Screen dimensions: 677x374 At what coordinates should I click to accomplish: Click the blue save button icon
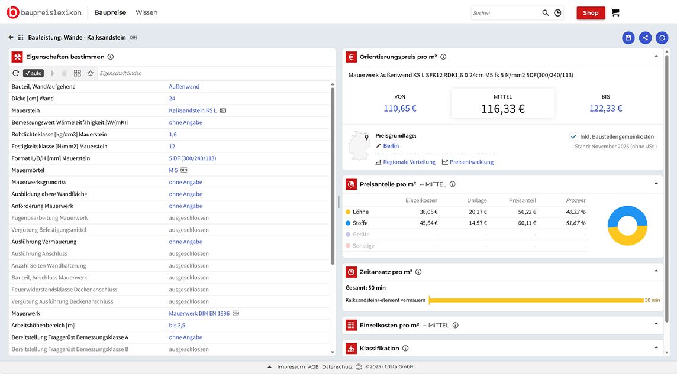[x=628, y=38]
